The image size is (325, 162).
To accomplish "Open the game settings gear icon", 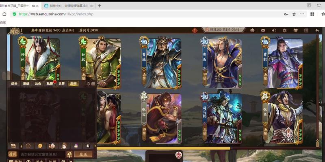I will click(x=285, y=30).
